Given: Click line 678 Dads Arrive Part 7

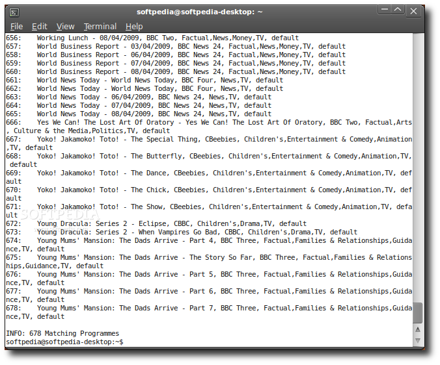Looking at the screenshot, I should point(209,312).
